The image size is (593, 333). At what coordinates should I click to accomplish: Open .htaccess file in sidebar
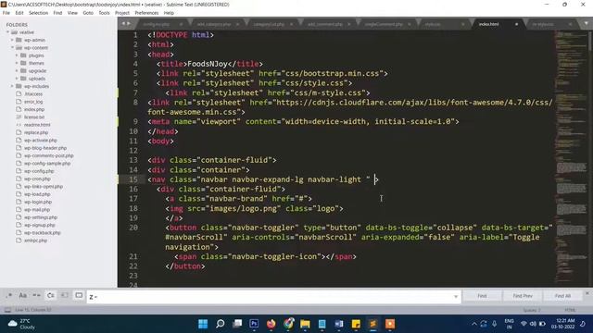point(33,94)
